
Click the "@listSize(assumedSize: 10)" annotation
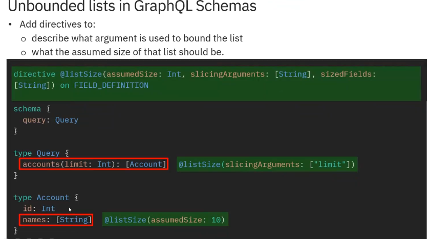click(165, 220)
